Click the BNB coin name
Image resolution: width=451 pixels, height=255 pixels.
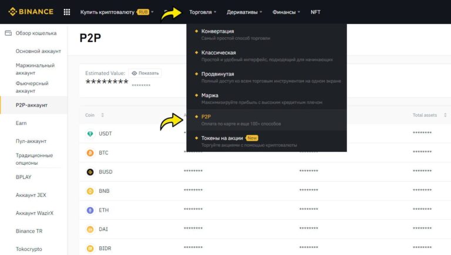tap(104, 191)
